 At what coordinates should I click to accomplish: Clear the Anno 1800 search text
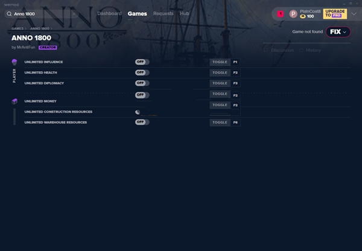[x=74, y=14]
